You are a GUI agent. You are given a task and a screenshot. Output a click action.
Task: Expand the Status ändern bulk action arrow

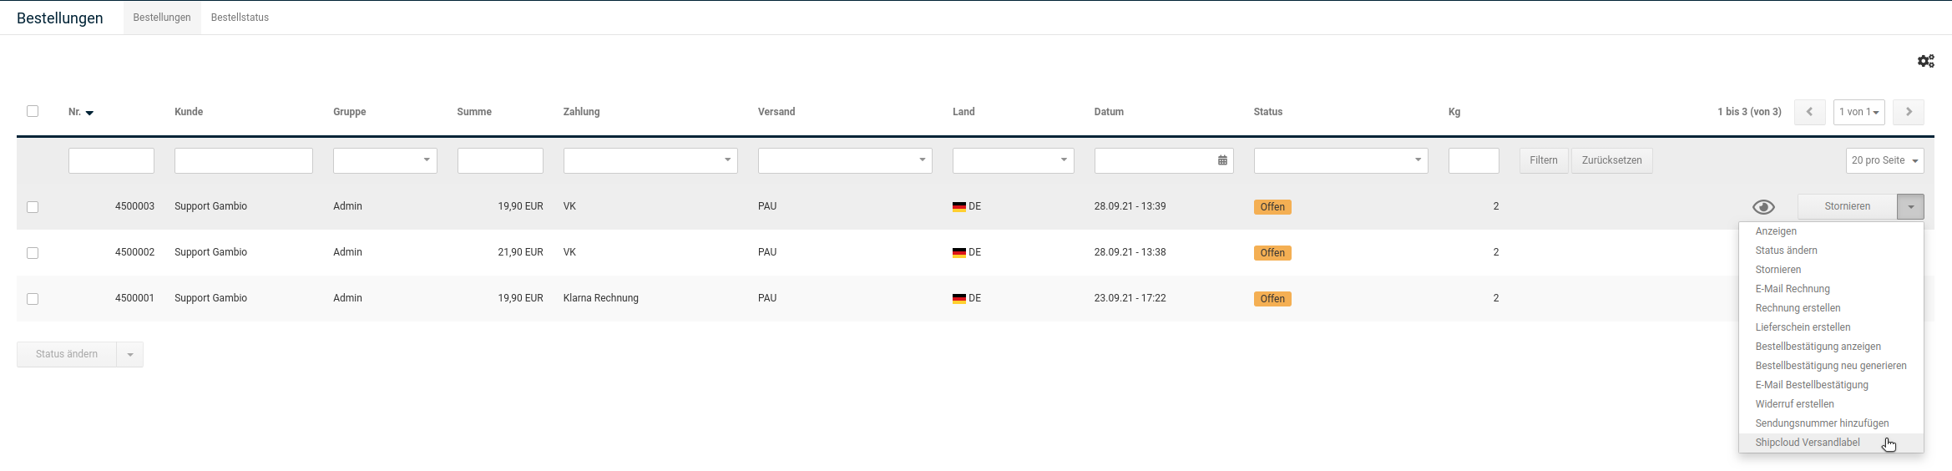(130, 355)
